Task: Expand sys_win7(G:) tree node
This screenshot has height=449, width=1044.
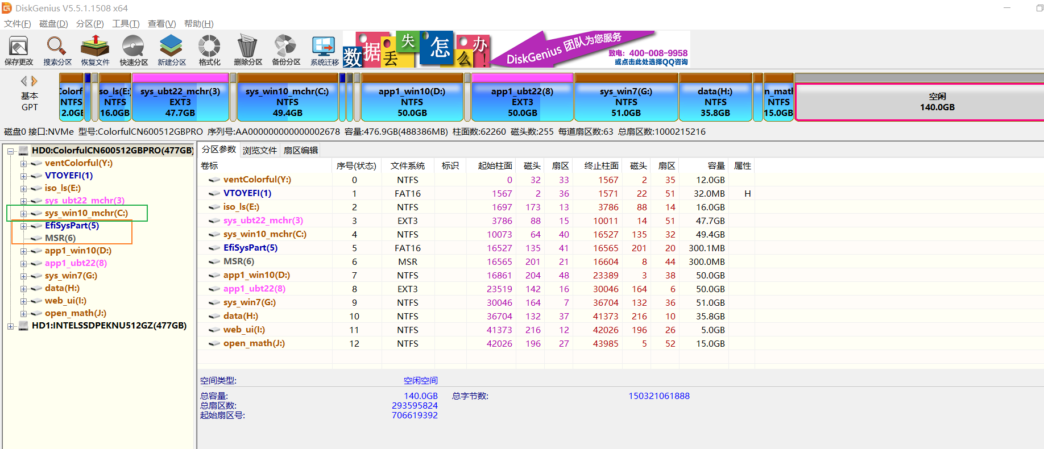Action: (x=23, y=276)
